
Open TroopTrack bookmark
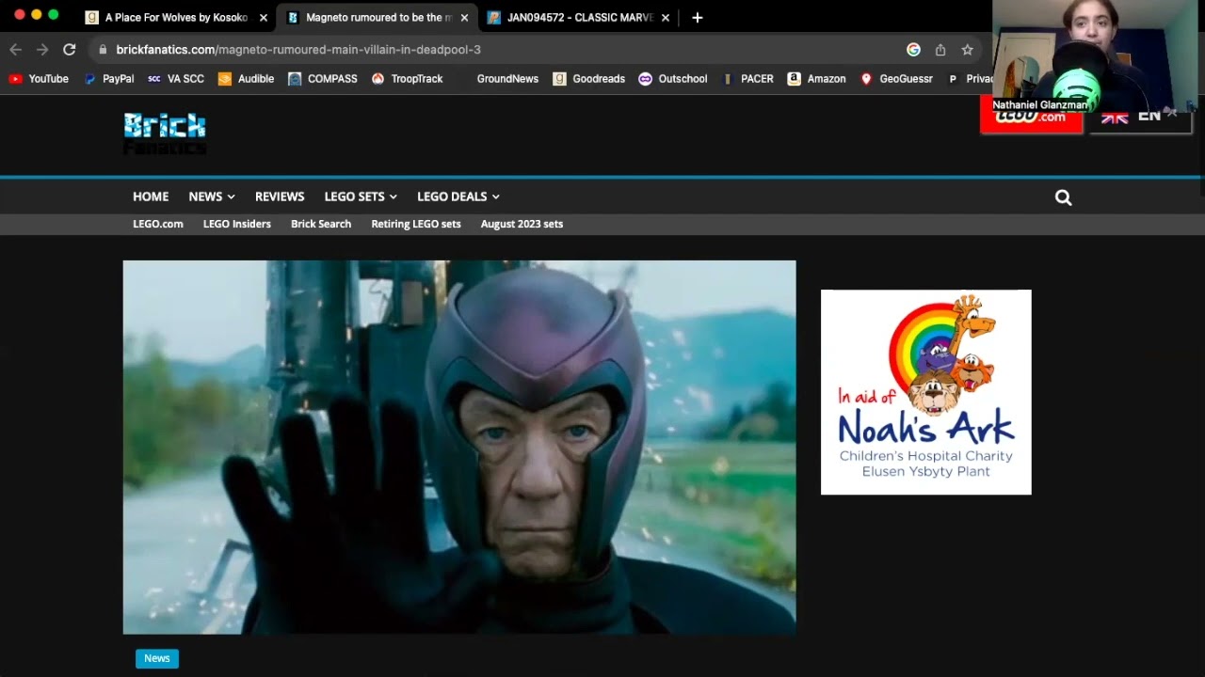point(407,79)
